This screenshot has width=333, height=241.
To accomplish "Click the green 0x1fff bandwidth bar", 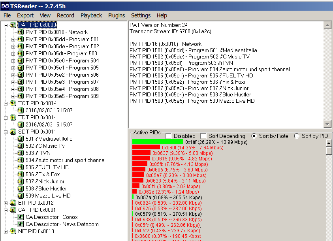I will (x=158, y=141).
